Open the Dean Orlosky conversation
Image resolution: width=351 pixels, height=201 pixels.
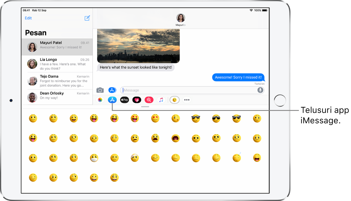[x=57, y=97]
